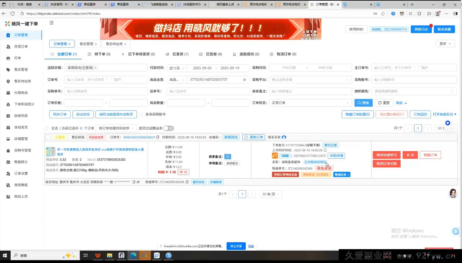This screenshot has height=263, width=462.
Task: Open the flag color dropdown
Action: click(x=414, y=91)
